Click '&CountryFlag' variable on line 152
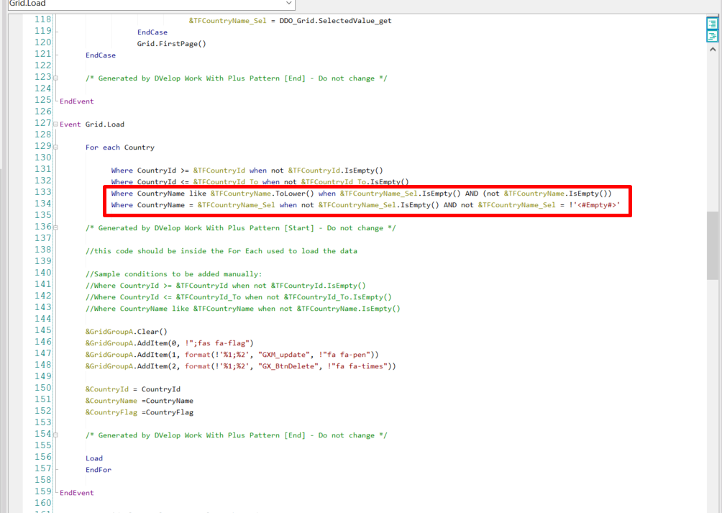Screen dimensions: 722x513 pyautogui.click(x=111, y=412)
